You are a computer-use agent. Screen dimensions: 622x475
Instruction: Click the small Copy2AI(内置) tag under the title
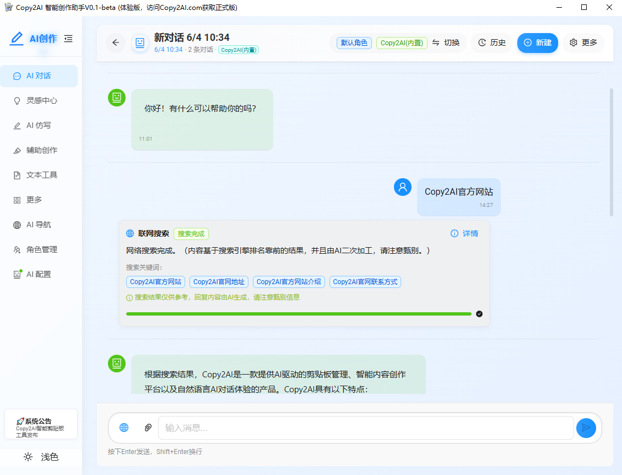click(239, 50)
